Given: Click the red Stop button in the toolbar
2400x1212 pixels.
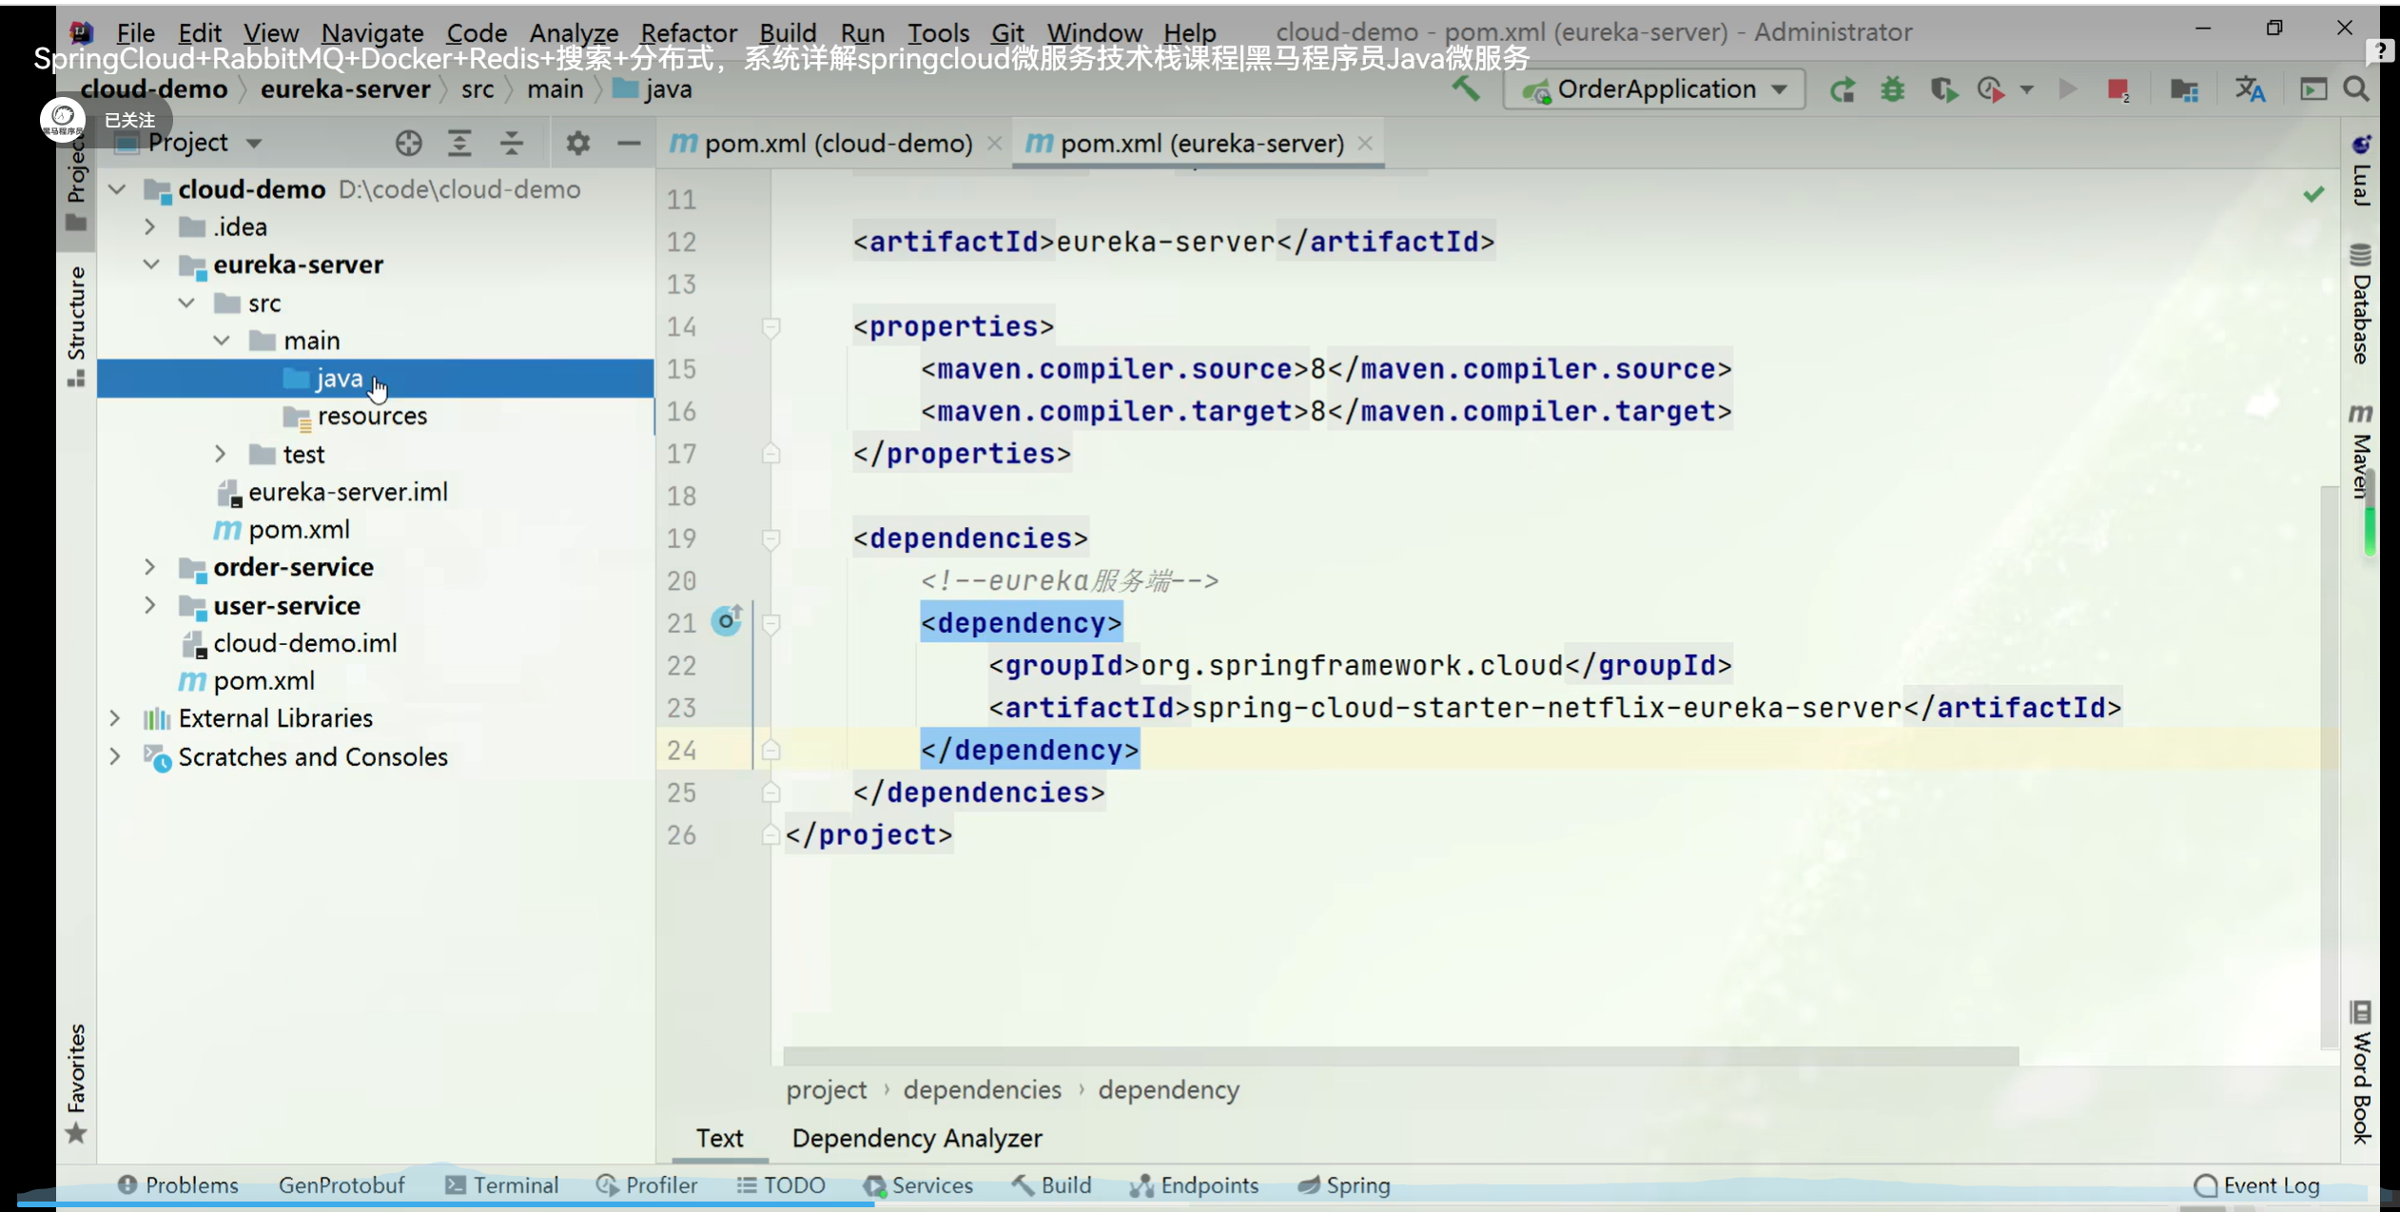Looking at the screenshot, I should click(x=2117, y=89).
